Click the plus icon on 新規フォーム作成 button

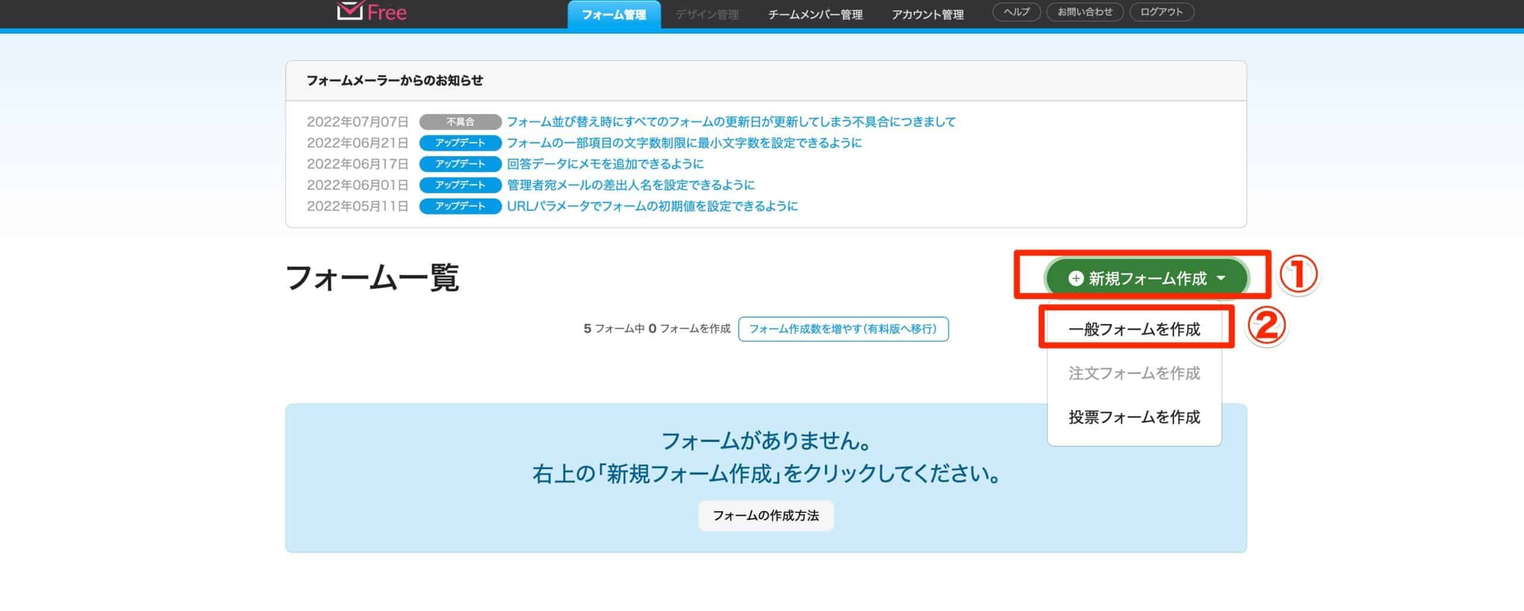(1075, 277)
